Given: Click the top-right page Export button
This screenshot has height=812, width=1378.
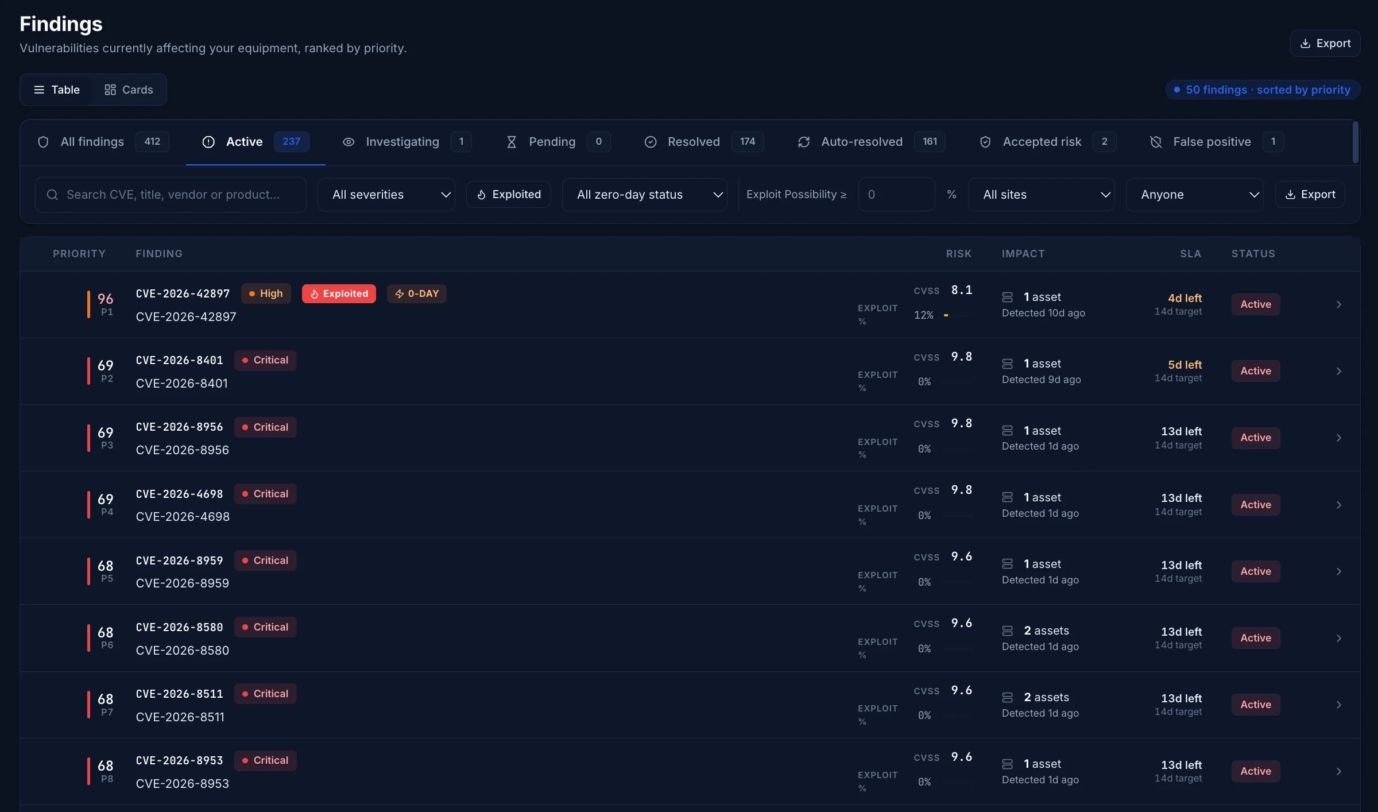Looking at the screenshot, I should pyautogui.click(x=1325, y=44).
